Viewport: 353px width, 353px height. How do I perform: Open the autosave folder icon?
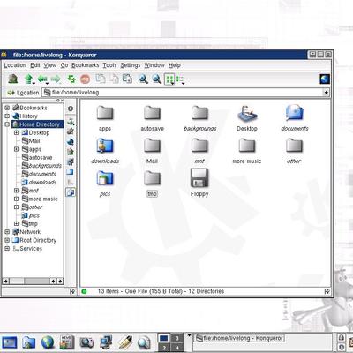point(152,113)
